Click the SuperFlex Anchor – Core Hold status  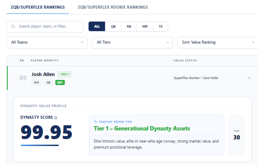click(x=196, y=78)
